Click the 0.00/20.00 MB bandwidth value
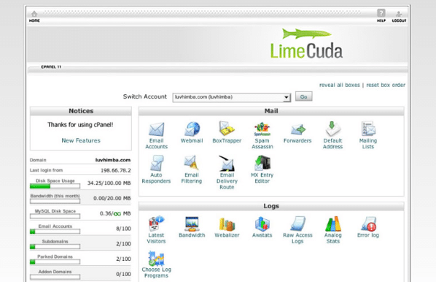436x282 pixels. tap(112, 198)
